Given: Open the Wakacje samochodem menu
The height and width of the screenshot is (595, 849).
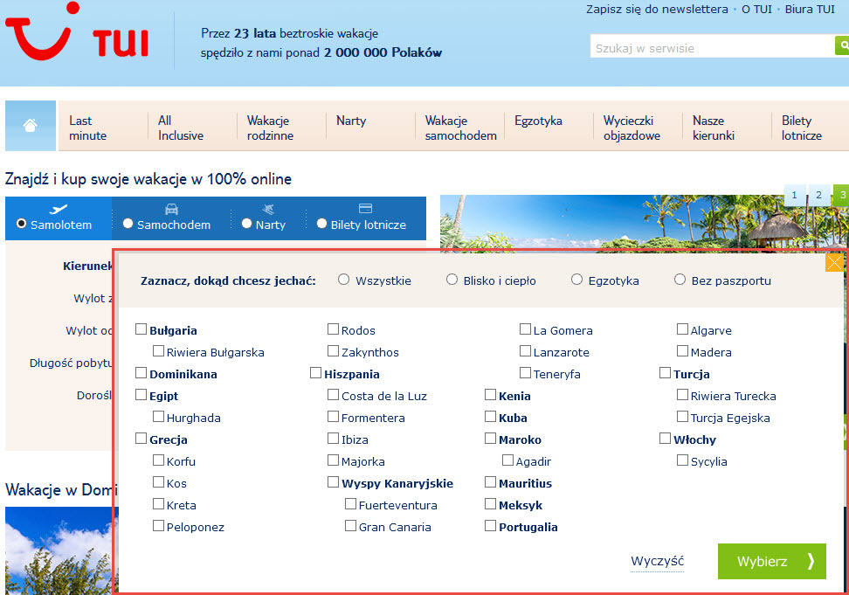Looking at the screenshot, I should [461, 128].
